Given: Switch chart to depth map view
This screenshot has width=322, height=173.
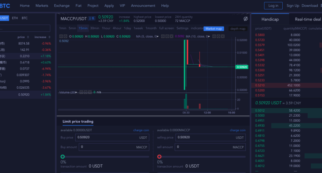Looking at the screenshot, I should point(238,28).
